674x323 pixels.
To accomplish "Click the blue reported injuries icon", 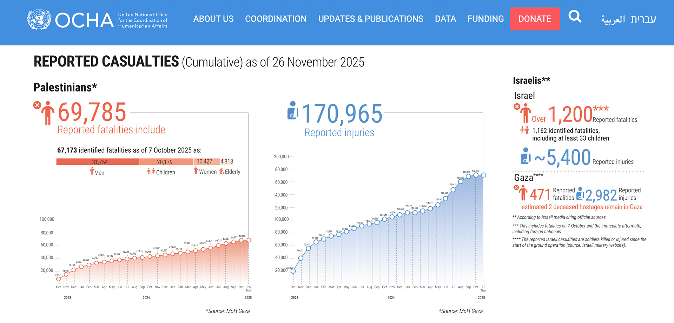I will tap(292, 110).
